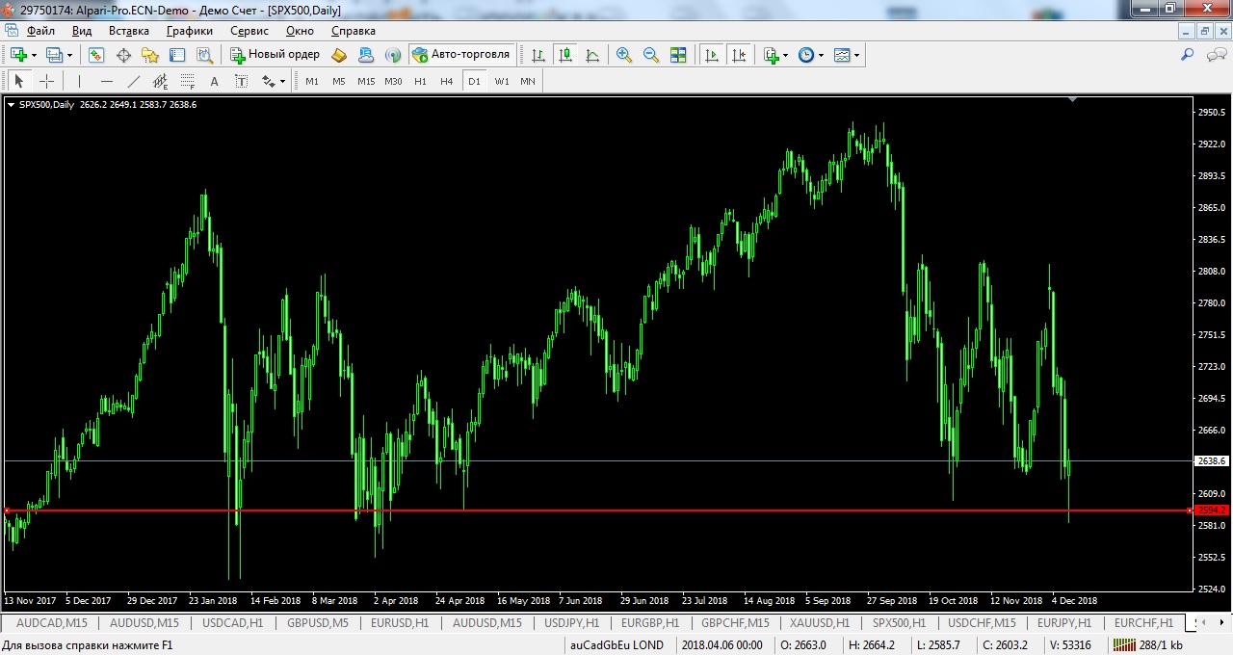The height and width of the screenshot is (655, 1233).
Task: Open the Вид menu
Action: (x=82, y=31)
